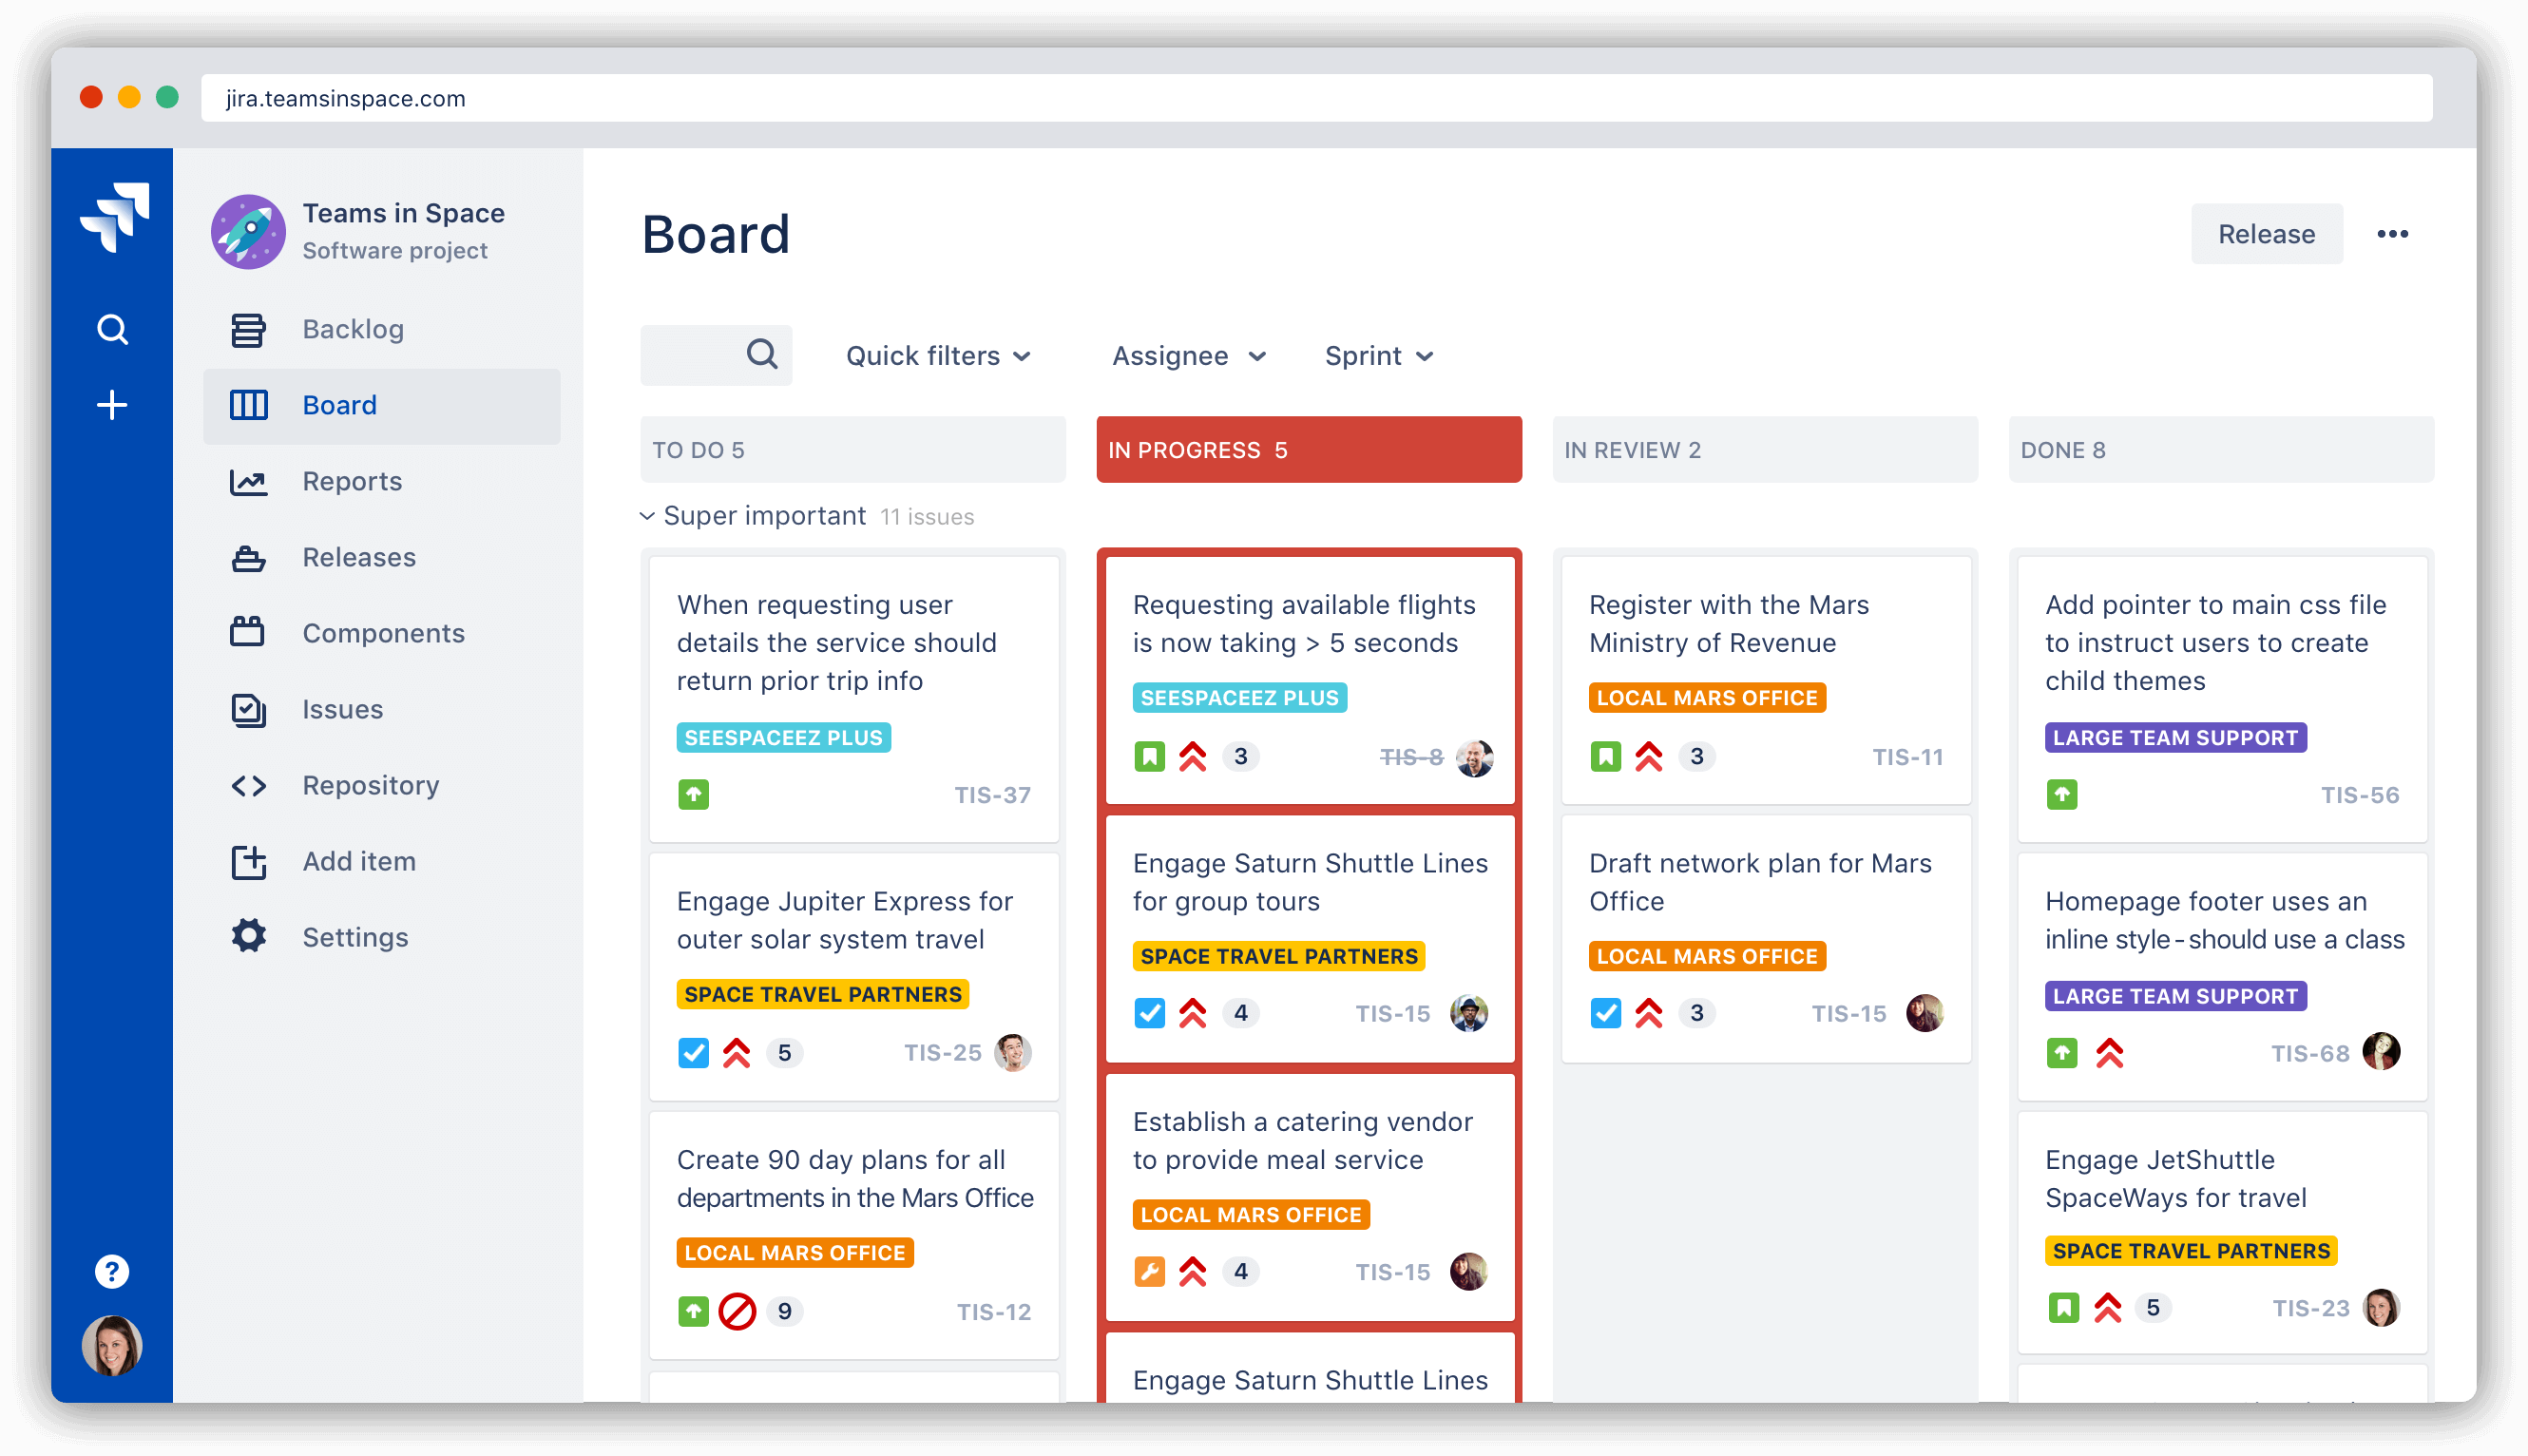The width and height of the screenshot is (2528, 1456).
Task: Click the search icon on the board
Action: pyautogui.click(x=758, y=355)
